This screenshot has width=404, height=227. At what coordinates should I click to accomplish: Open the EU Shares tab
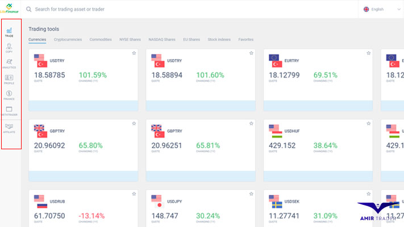[191, 40]
